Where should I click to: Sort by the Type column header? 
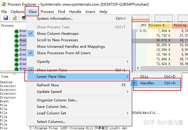(5, 77)
